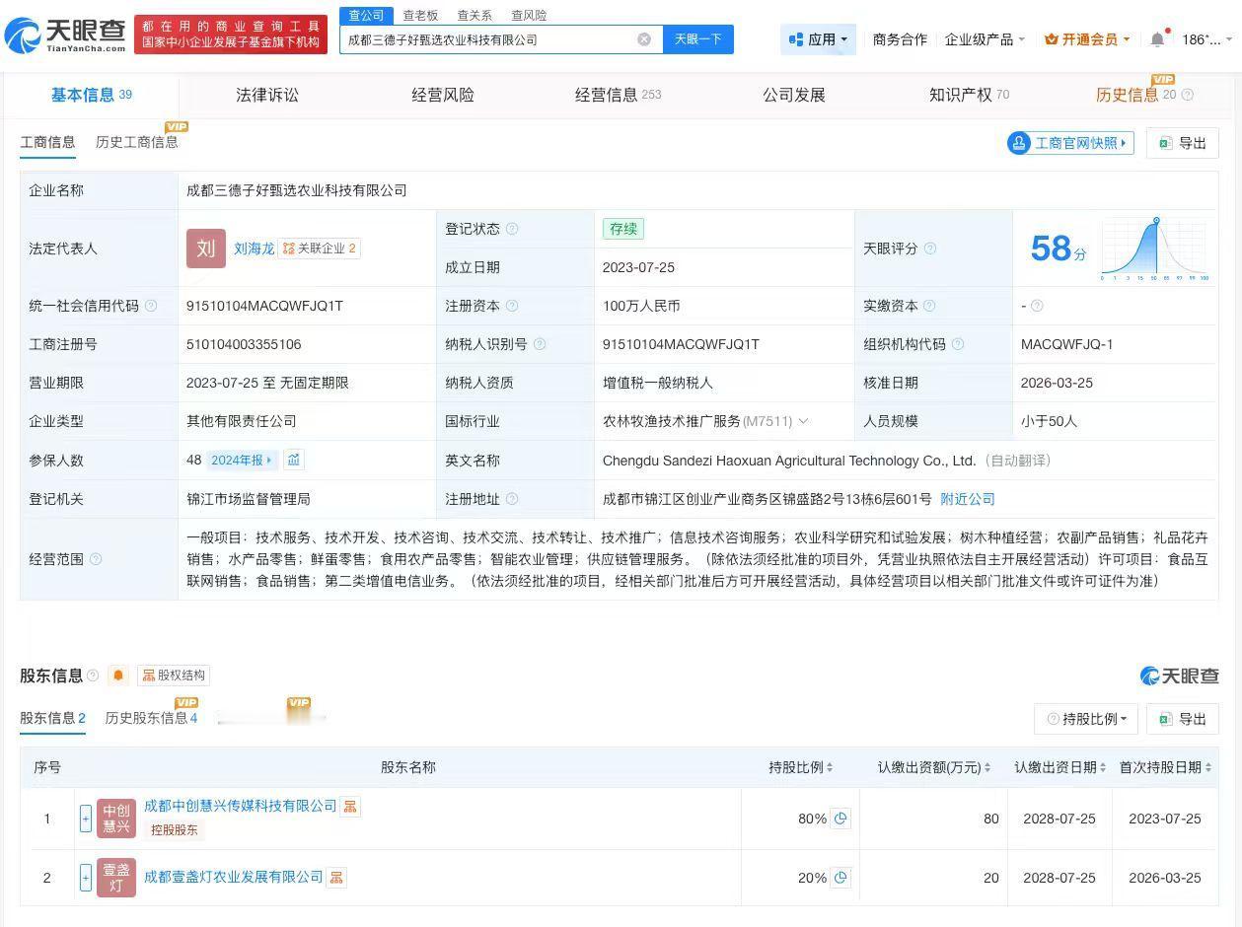1242x927 pixels.
Task: Click the help icon beside 统一社会信用代码
Action: point(151,306)
